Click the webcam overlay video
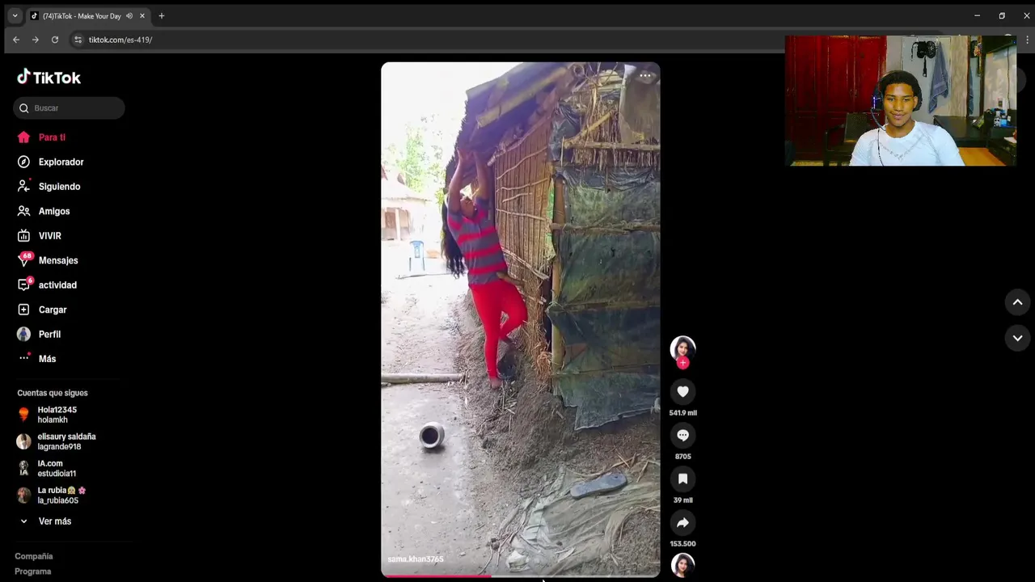Image resolution: width=1035 pixels, height=582 pixels. click(x=901, y=100)
